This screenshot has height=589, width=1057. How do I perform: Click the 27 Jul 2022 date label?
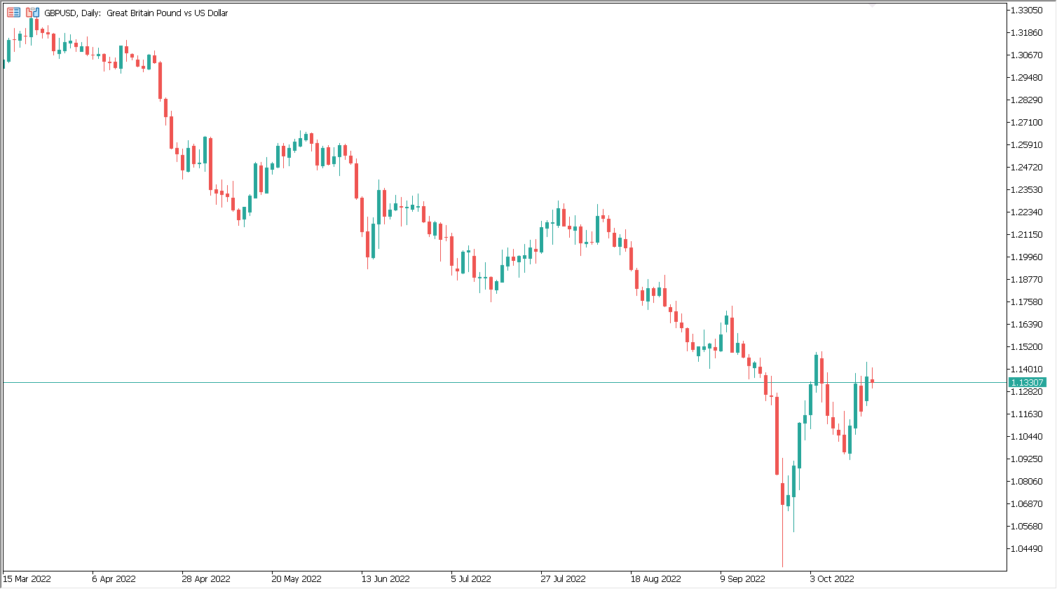tap(563, 579)
